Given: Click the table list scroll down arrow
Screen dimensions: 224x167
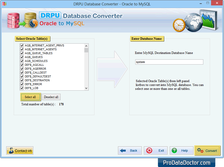Looking at the screenshot, I should [86, 88].
